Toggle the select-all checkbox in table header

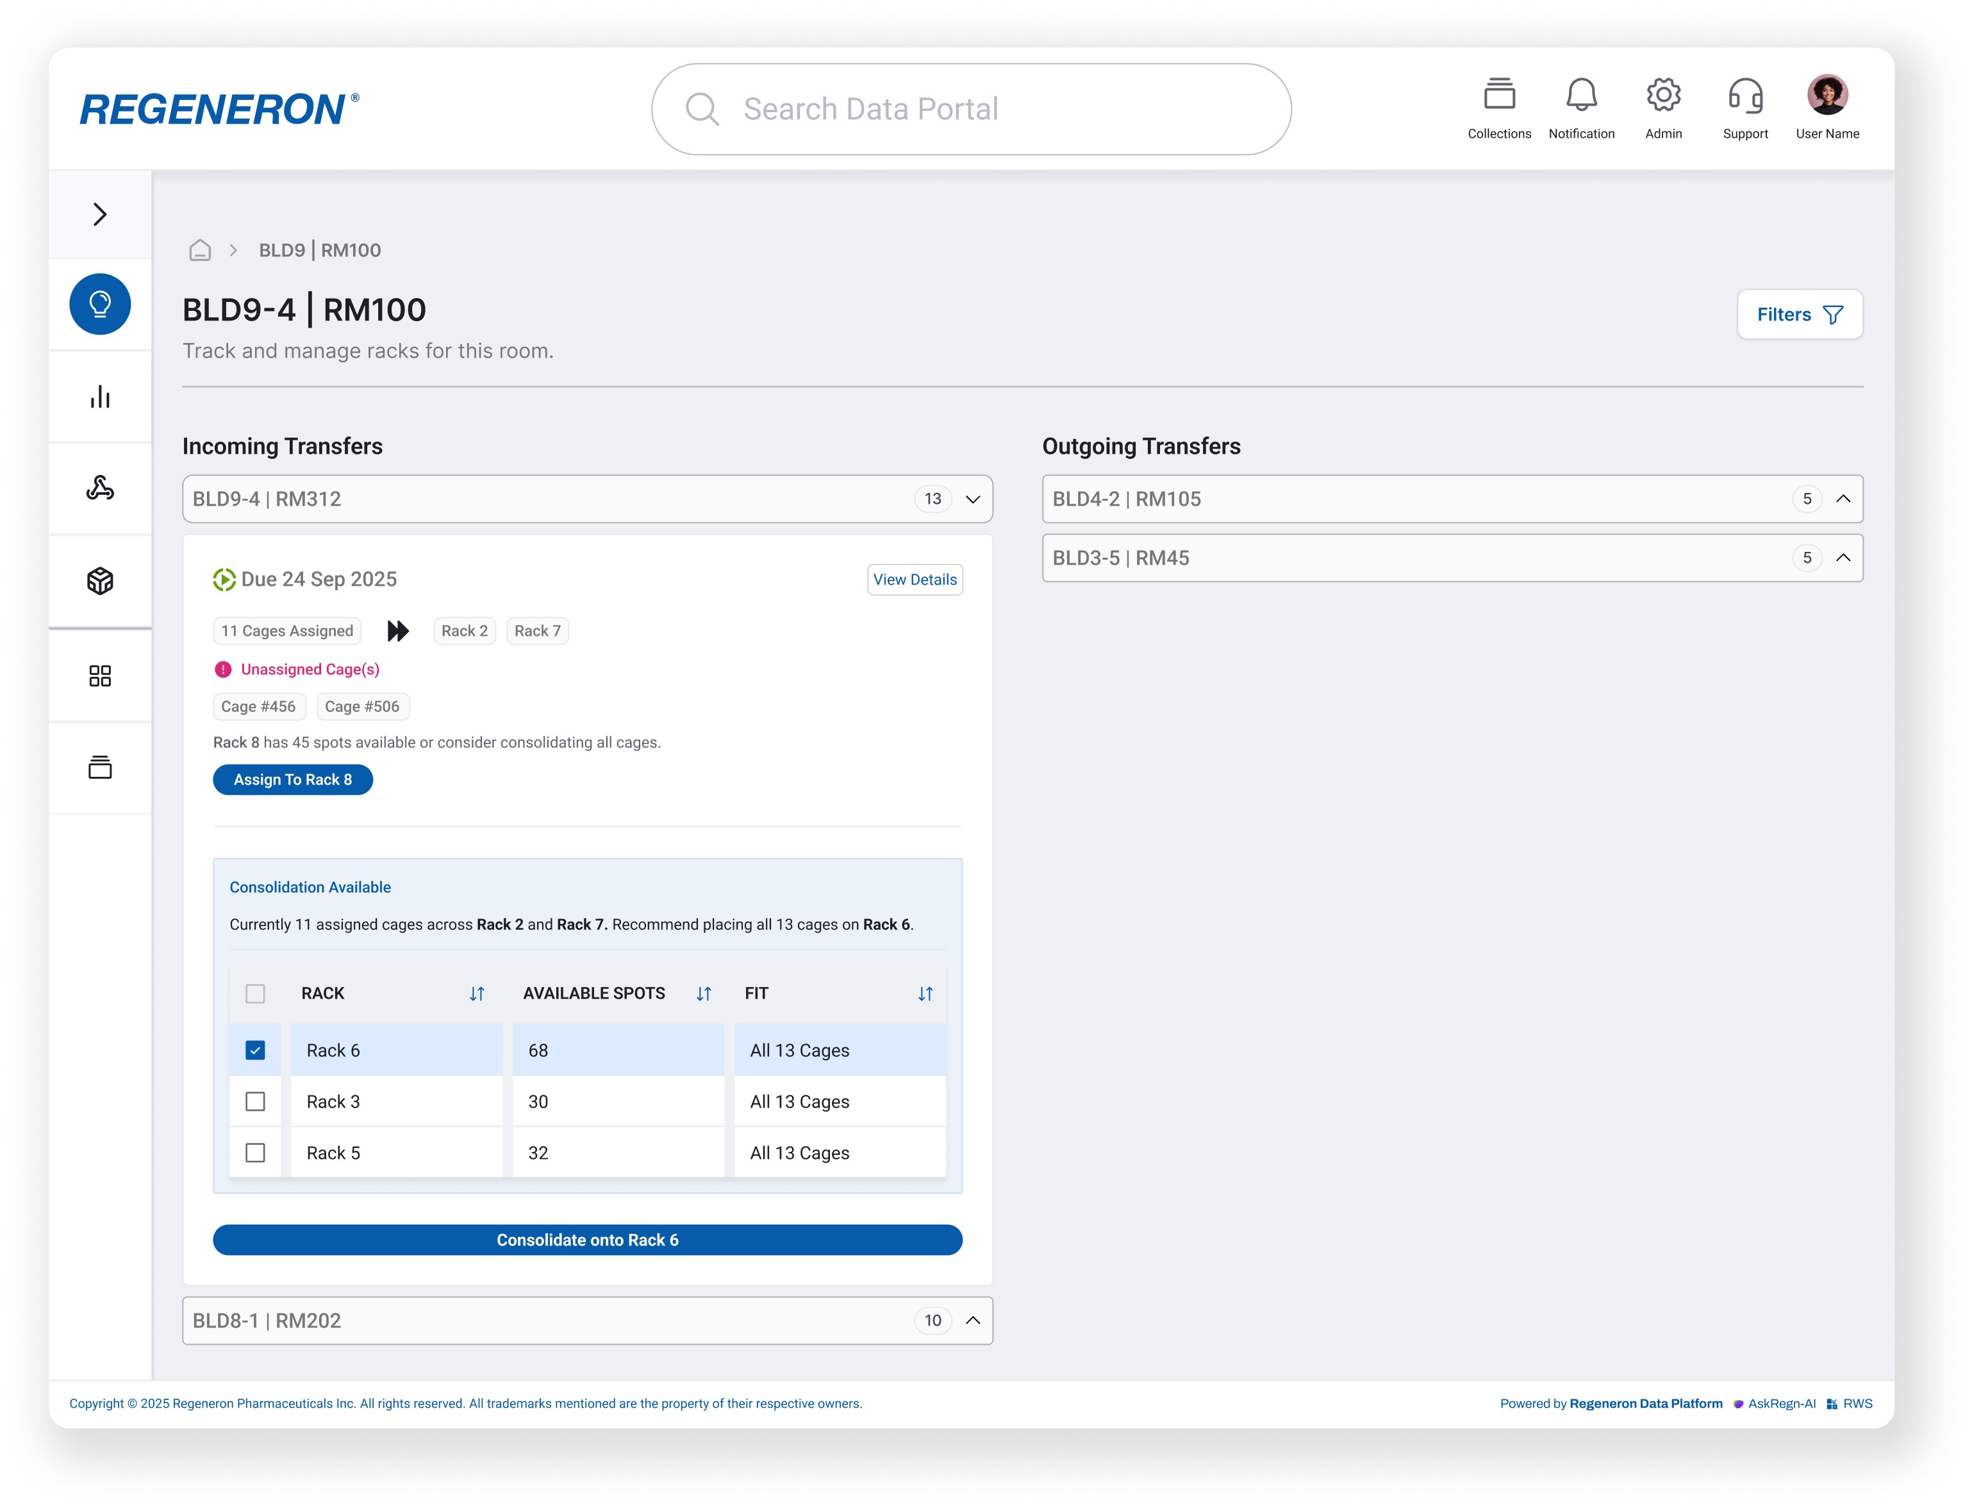pyautogui.click(x=256, y=994)
